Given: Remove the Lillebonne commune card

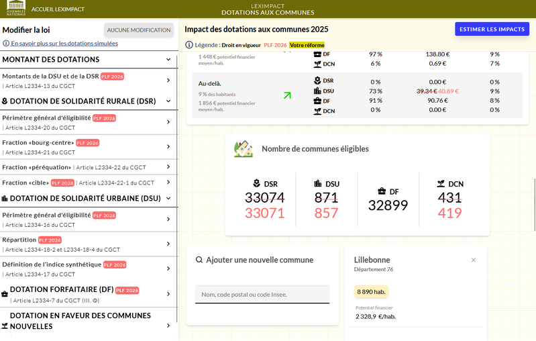Looking at the screenshot, I should click(474, 260).
